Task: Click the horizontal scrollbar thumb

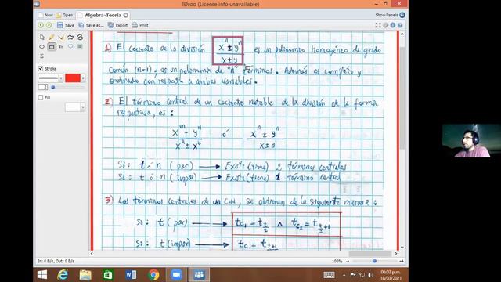Action: [370, 254]
